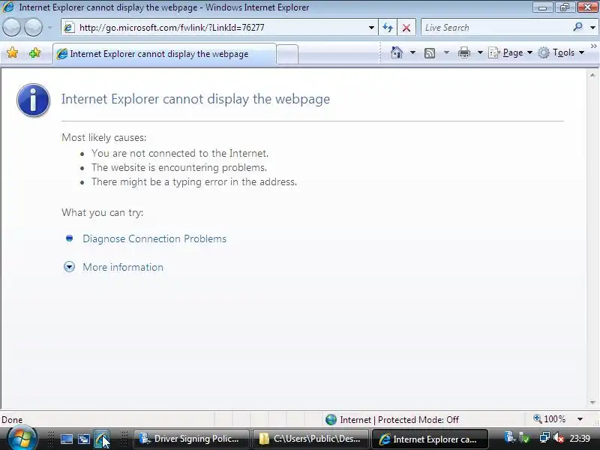This screenshot has width=600, height=450.
Task: Click Internet Protected Mode status zone
Action: [x=391, y=420]
